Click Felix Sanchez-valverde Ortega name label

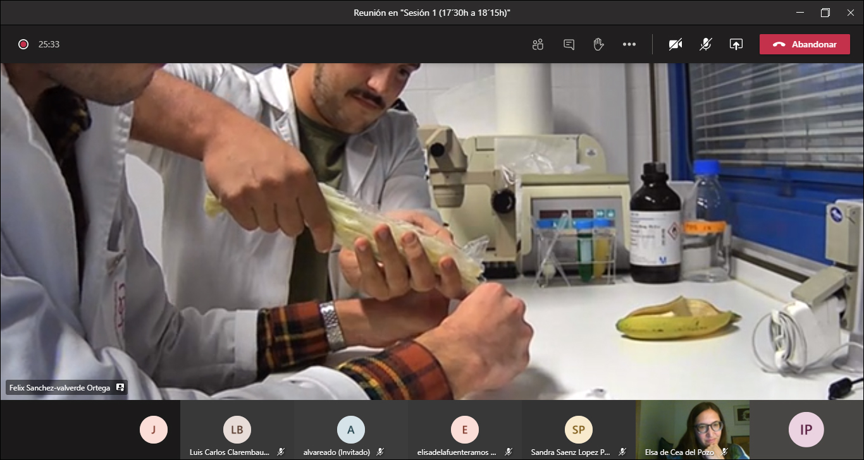tap(59, 387)
